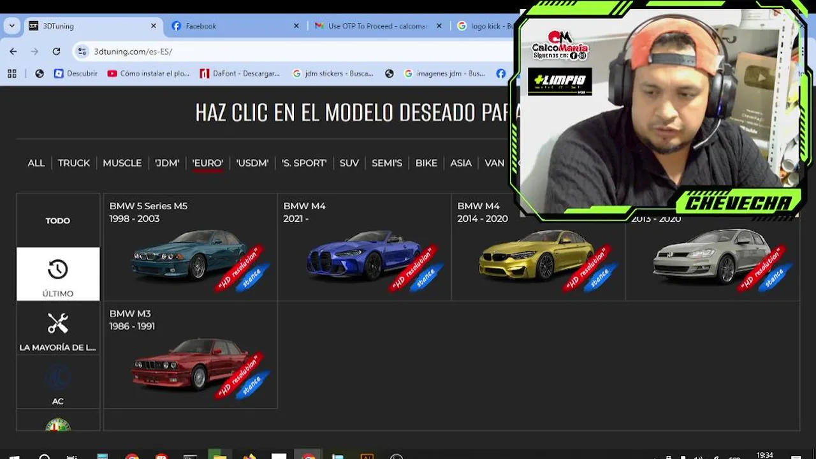Switch to the 'Use OTP To Proceed' tab
The width and height of the screenshot is (816, 459).
[376, 26]
